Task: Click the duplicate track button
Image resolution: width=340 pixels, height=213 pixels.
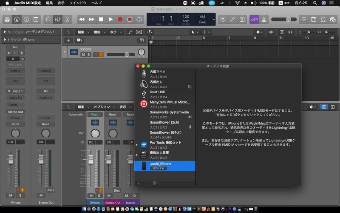Action: click(x=79, y=40)
